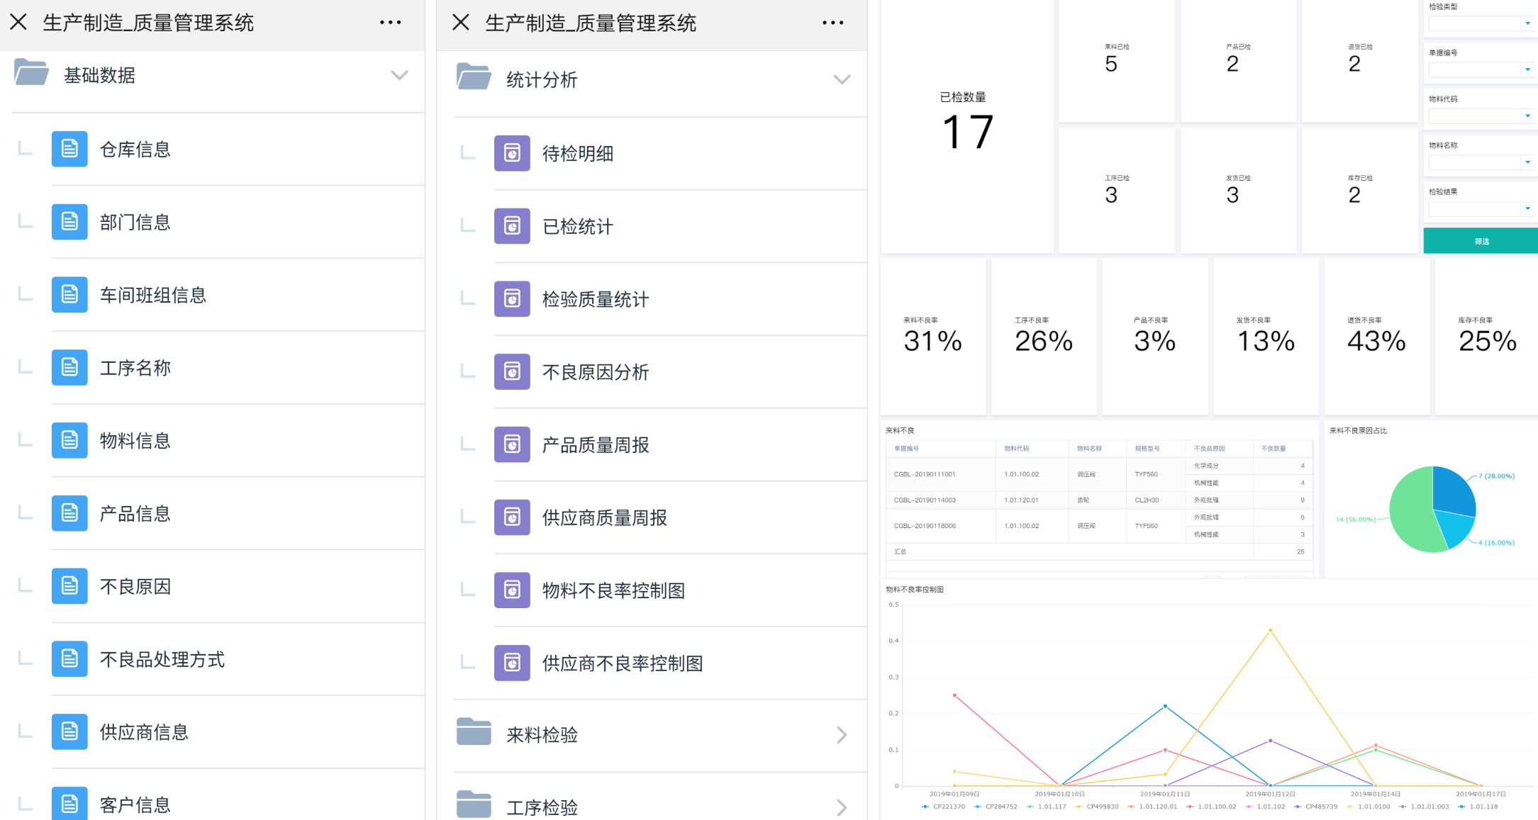Open the 不良原因 document icon
The height and width of the screenshot is (820, 1538).
[x=69, y=586]
